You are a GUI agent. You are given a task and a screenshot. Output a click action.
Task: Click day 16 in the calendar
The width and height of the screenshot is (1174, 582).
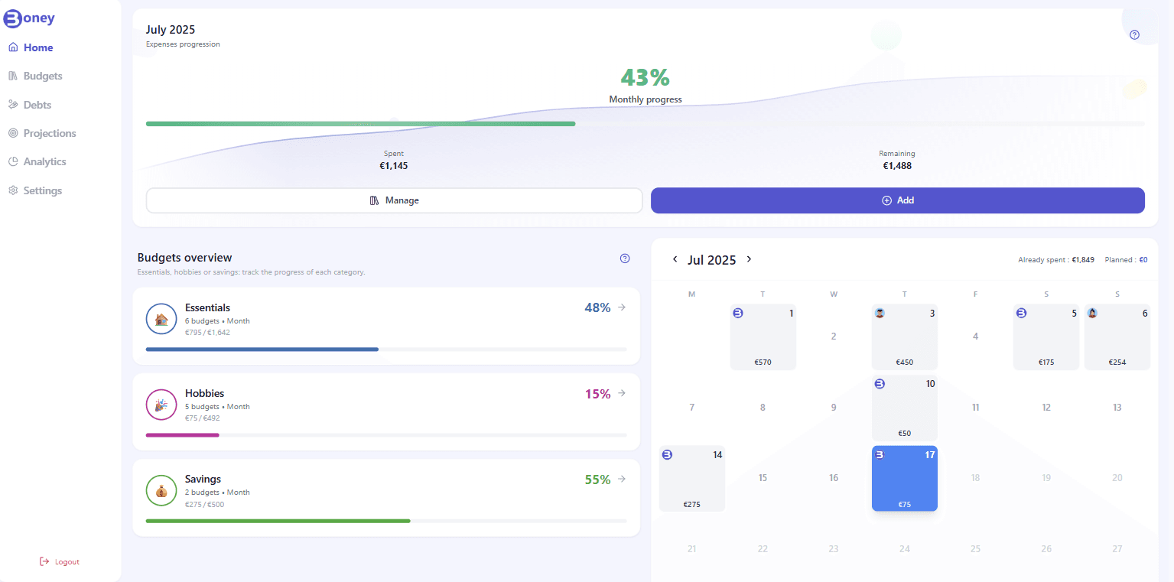[834, 478]
